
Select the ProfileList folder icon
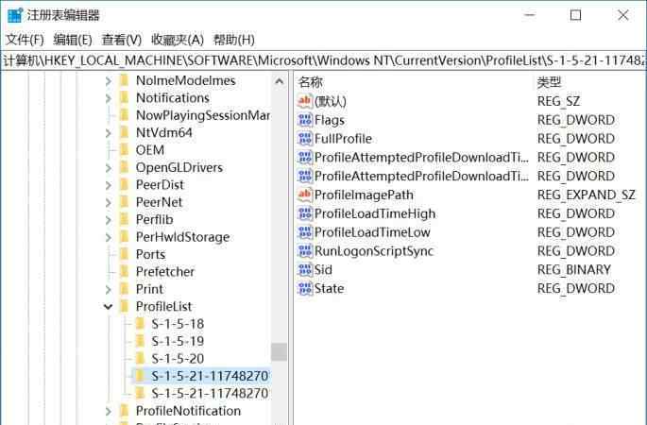pos(124,306)
